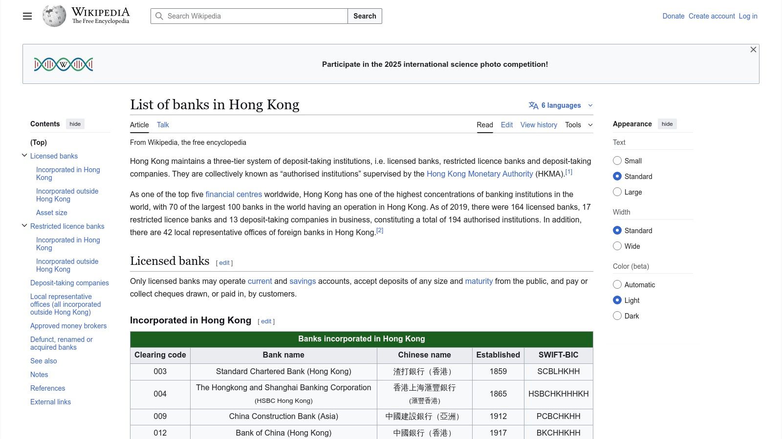Switch to the Article tab

(x=139, y=125)
